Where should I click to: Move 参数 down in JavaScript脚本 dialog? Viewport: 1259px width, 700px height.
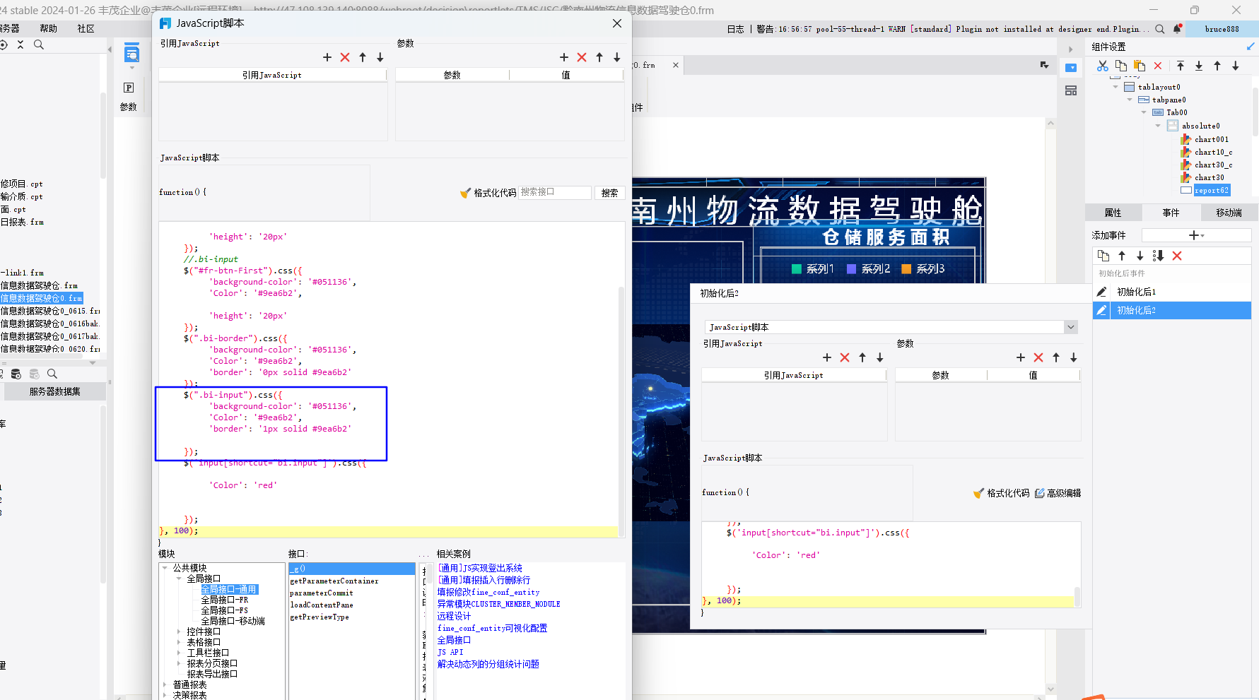[x=617, y=57]
